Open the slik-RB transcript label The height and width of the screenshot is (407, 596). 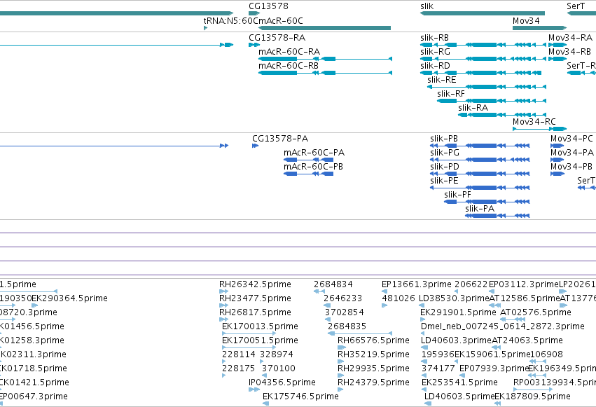434,38
